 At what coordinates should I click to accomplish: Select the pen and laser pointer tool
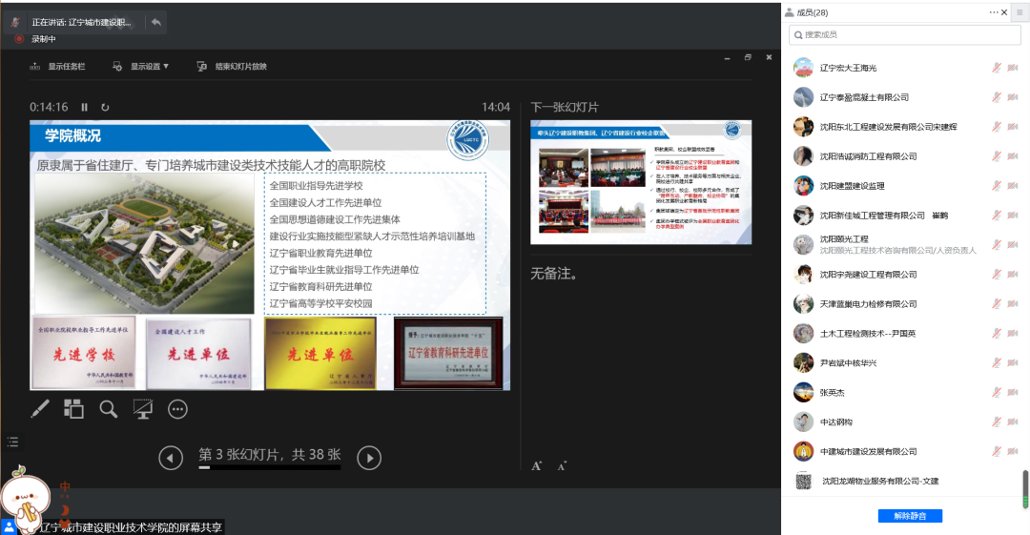(x=40, y=409)
